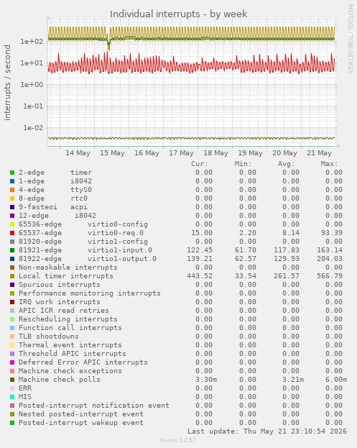Click the cyan MIS legend swatch
The height and width of the screenshot is (448, 357).
point(12,397)
